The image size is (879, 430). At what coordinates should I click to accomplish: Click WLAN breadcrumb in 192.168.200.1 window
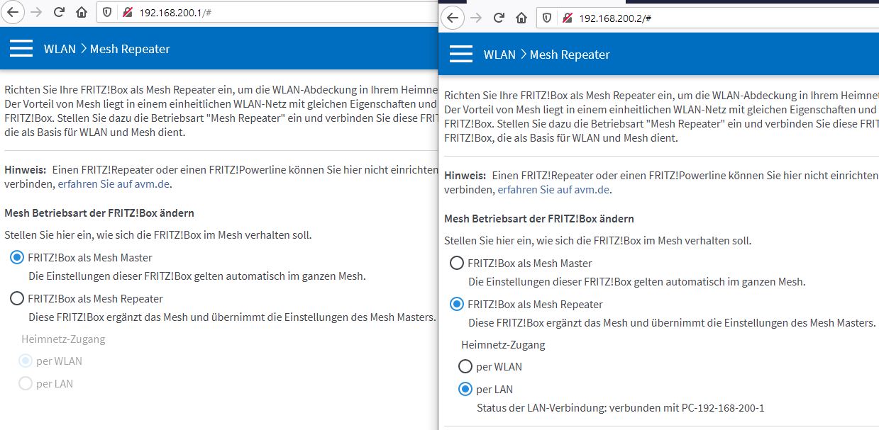(60, 49)
